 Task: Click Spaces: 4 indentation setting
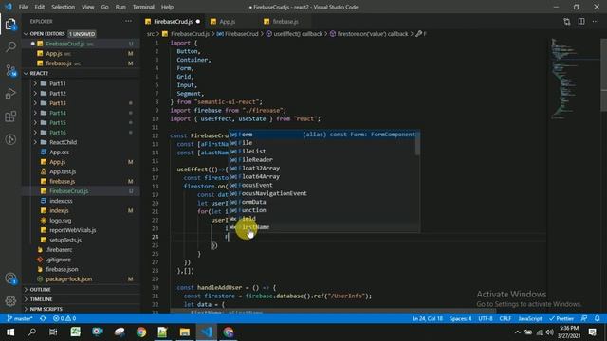[461, 318]
